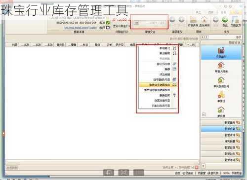Click the grid's horizontal scrollbar at the bottom

102,163
